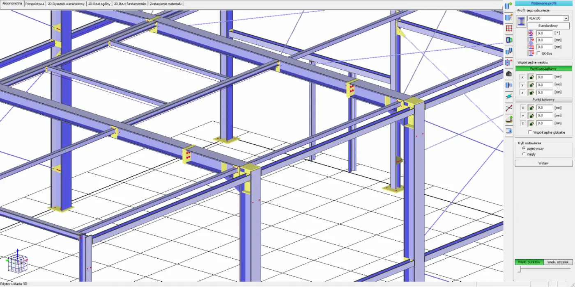The image size is (575, 287).
Task: Click the I-beam profile preview icon
Action: click(521, 22)
